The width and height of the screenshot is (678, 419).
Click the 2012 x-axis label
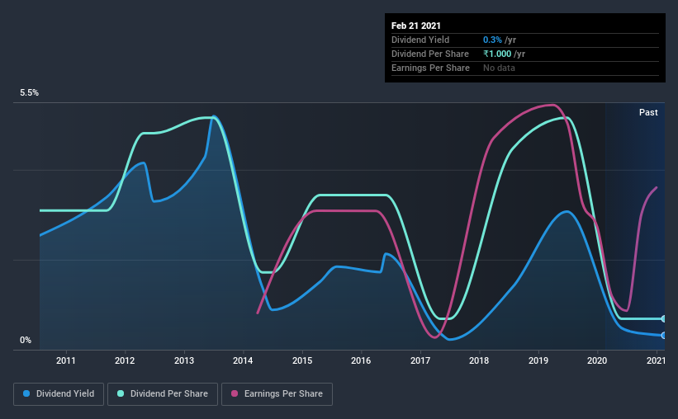[x=125, y=360]
